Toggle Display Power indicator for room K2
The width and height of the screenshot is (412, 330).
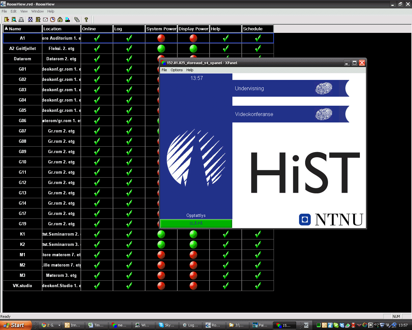(x=193, y=244)
